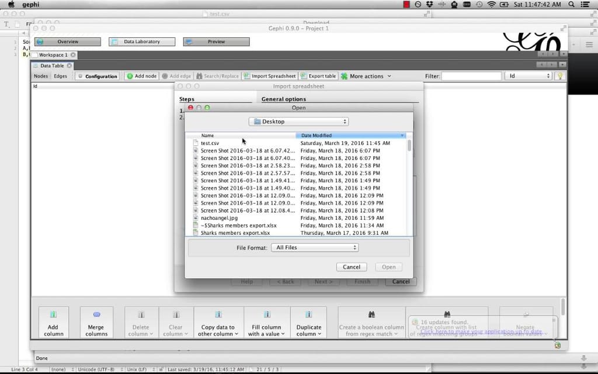Click the menu bar clock
Screen dimensions: 598x374
[537, 5]
